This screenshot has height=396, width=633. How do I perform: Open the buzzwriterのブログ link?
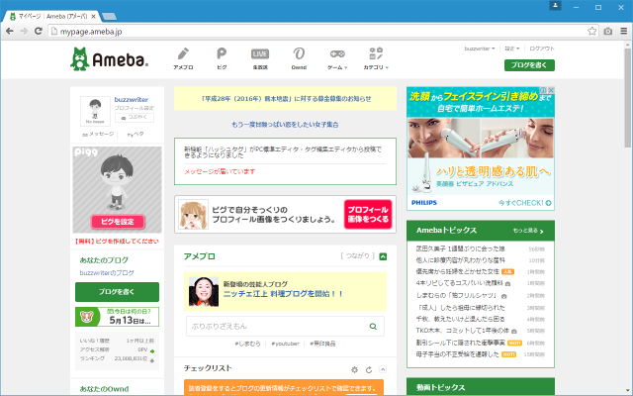coord(107,273)
